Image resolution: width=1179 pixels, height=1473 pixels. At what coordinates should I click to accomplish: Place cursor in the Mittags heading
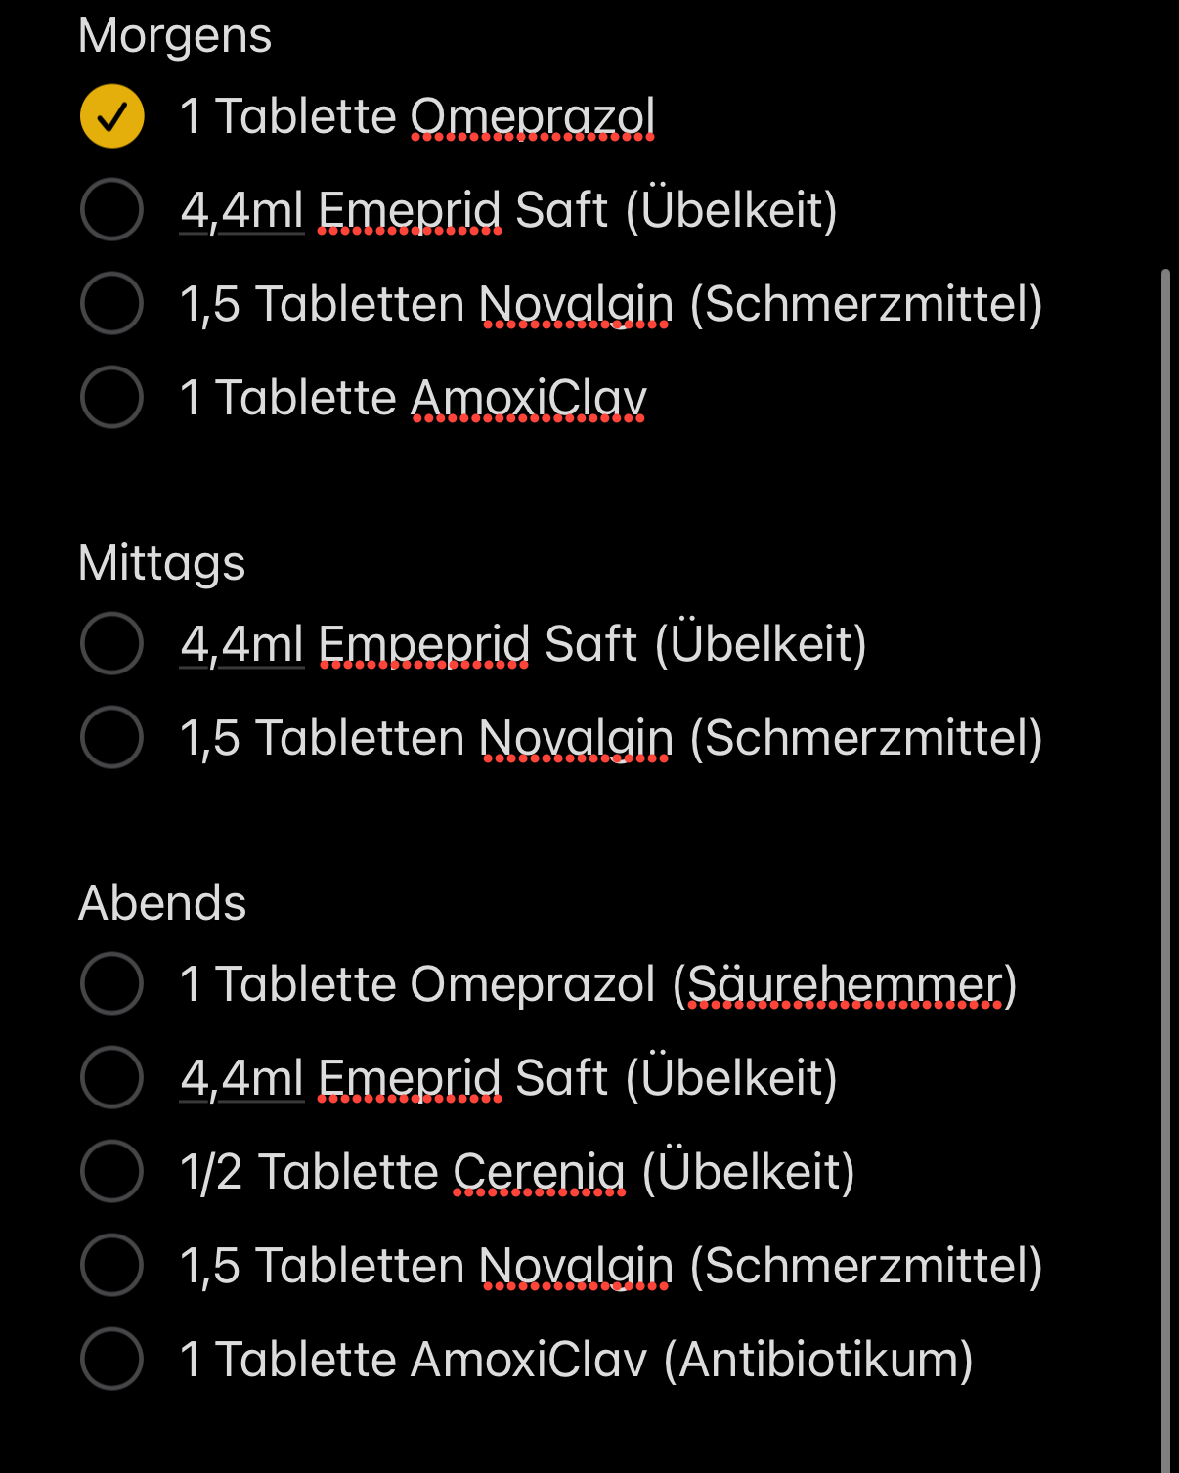[162, 564]
